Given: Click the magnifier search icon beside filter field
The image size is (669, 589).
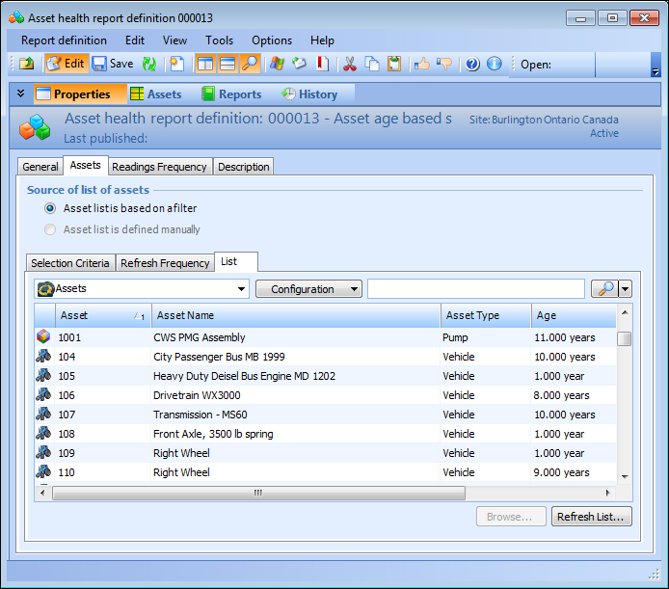Looking at the screenshot, I should [603, 289].
